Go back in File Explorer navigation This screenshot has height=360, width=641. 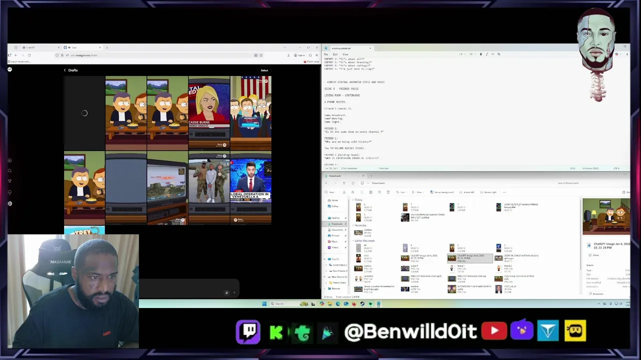tap(326, 183)
